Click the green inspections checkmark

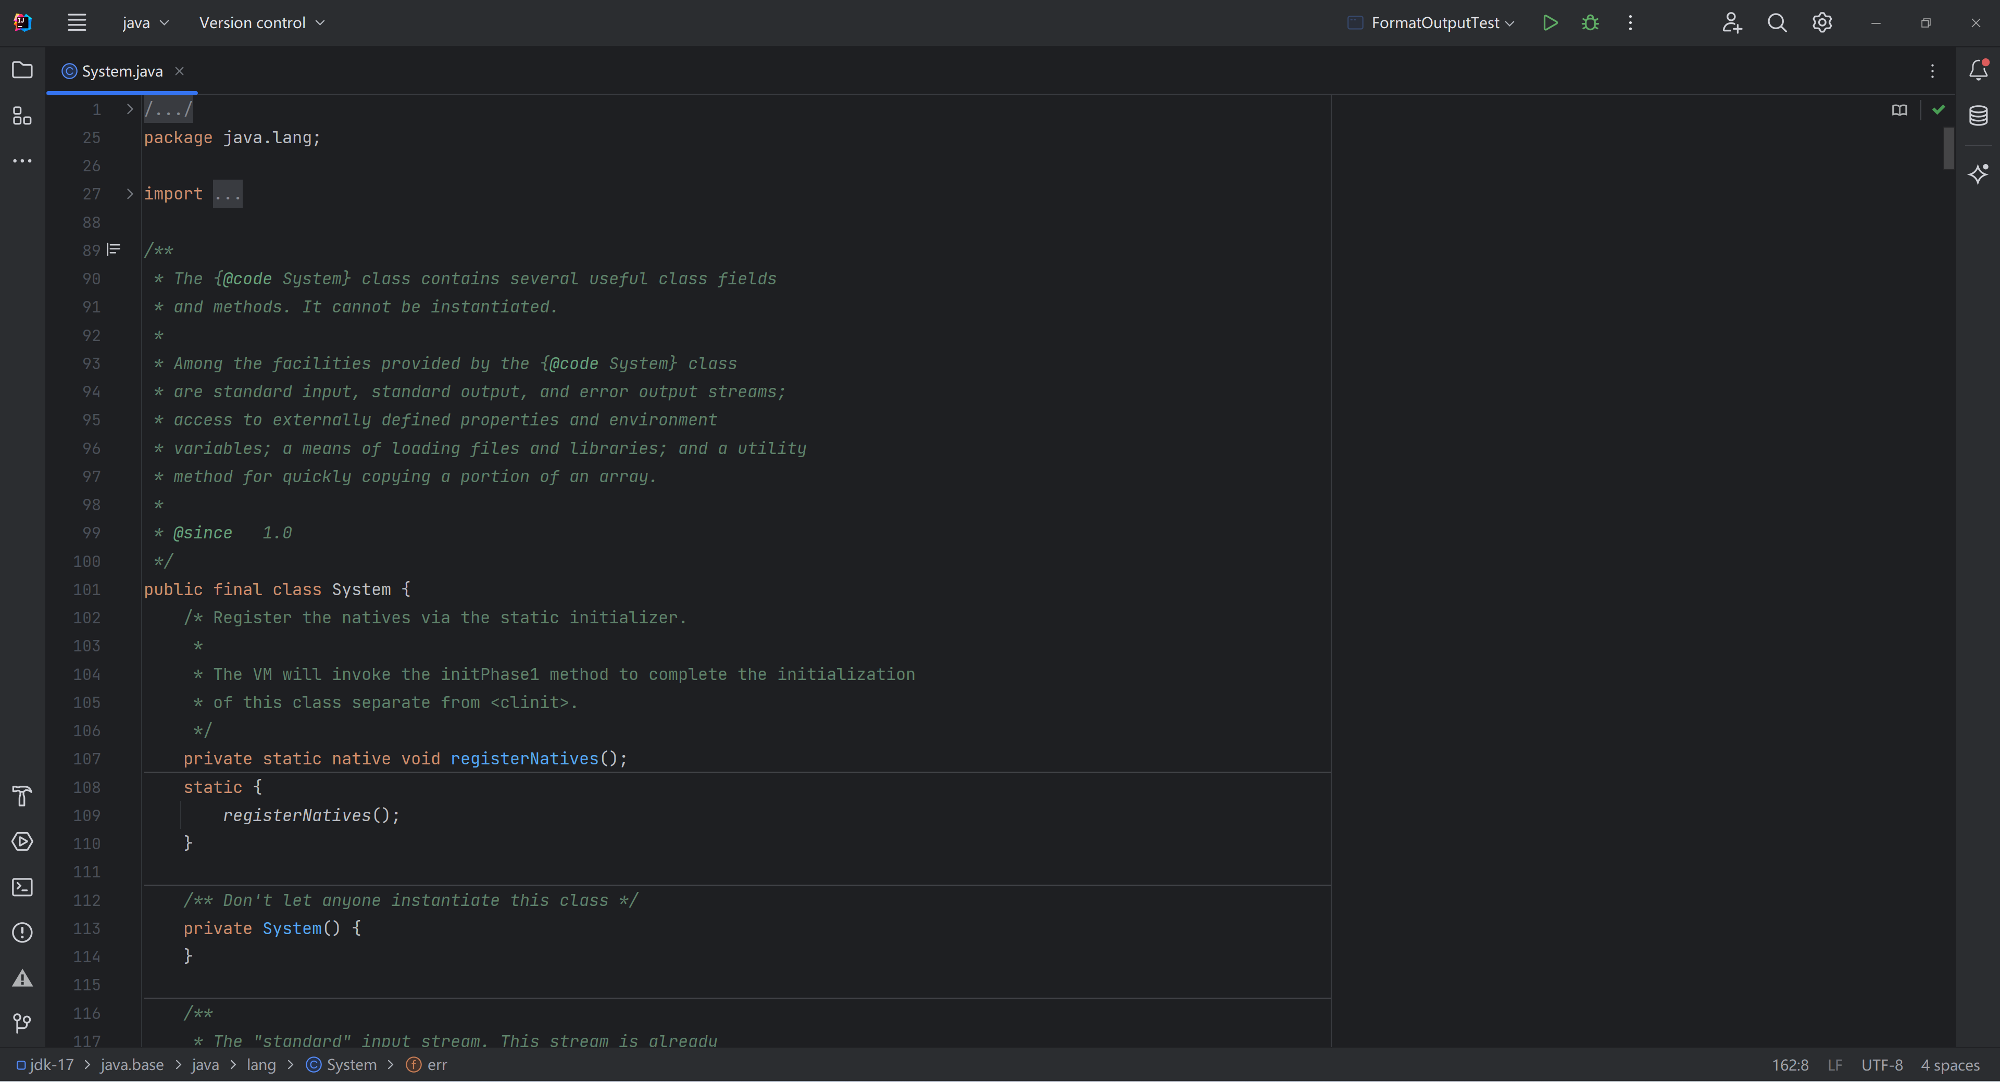tap(1939, 109)
